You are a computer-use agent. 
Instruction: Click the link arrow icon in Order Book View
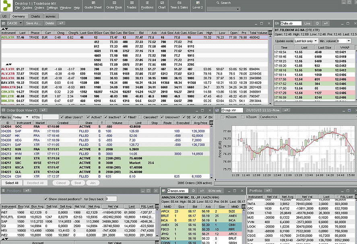[x=43, y=110]
